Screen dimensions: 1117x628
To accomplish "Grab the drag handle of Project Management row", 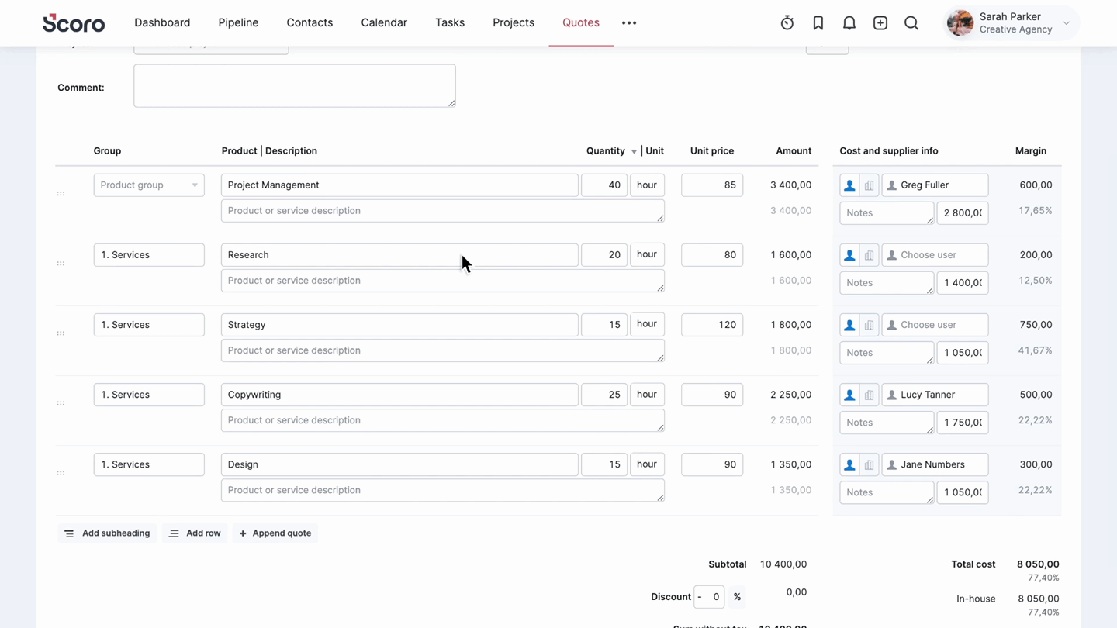I will (61, 193).
